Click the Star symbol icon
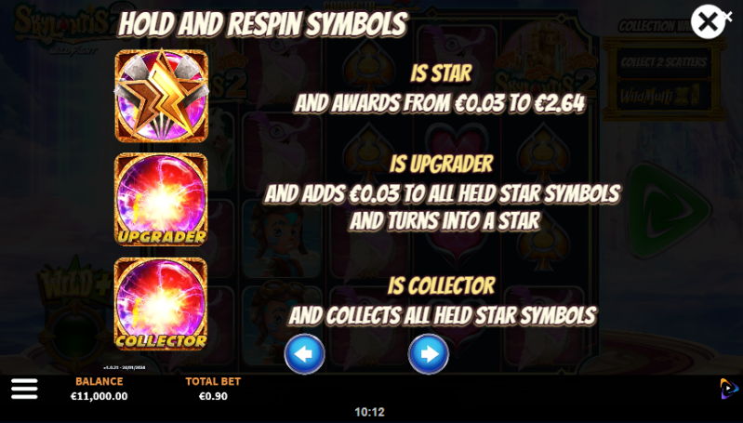 161,96
